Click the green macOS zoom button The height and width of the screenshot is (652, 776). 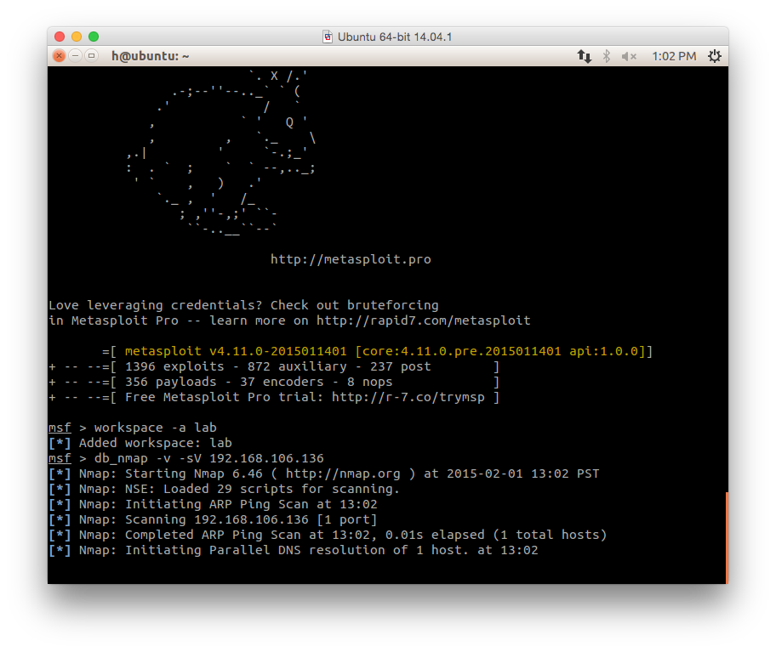[x=94, y=37]
